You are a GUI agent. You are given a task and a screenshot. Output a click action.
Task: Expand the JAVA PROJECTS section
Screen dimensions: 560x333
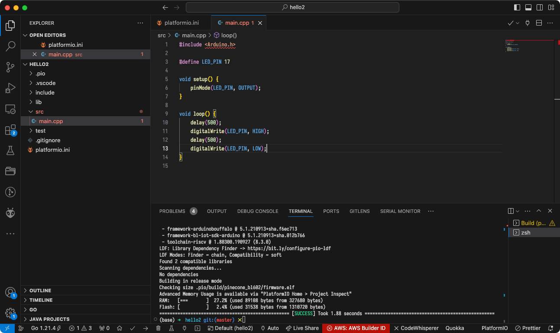[85, 319]
